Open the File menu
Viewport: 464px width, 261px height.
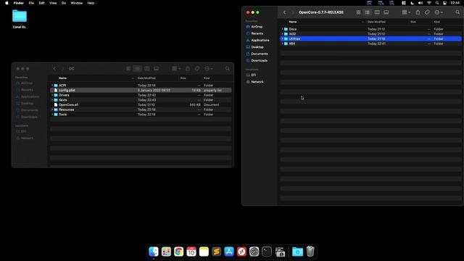pyautogui.click(x=31, y=3)
